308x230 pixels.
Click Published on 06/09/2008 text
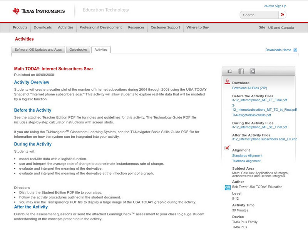34,75
